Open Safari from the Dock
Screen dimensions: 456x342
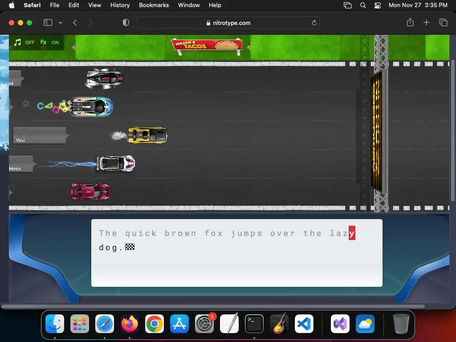[105, 323]
